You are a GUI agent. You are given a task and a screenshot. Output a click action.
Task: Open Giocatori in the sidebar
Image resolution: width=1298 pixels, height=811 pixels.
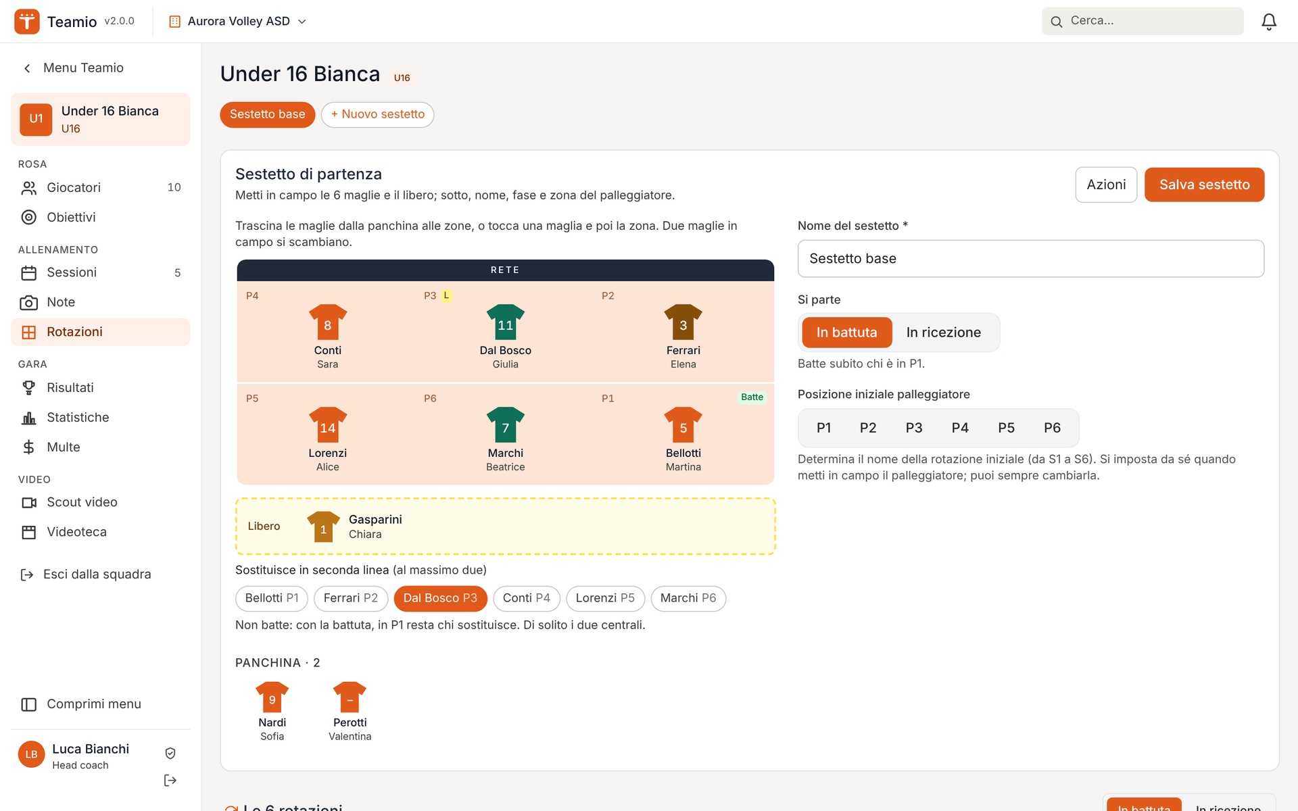click(100, 188)
